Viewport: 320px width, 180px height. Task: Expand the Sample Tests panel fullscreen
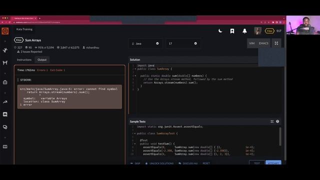click(272, 121)
